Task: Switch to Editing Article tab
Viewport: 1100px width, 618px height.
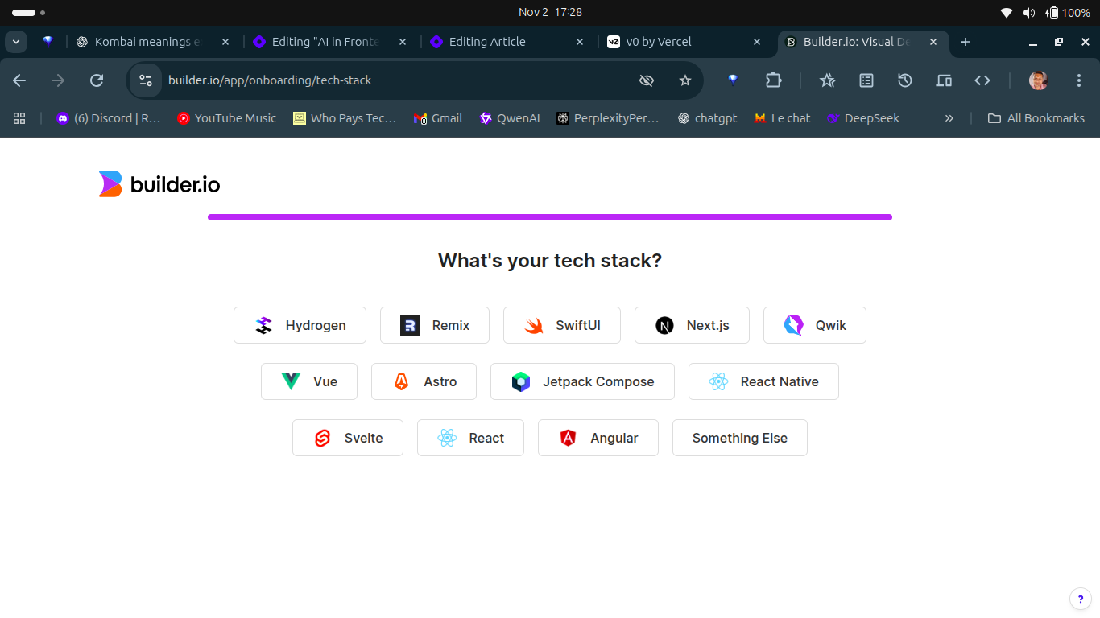Action: 507,42
